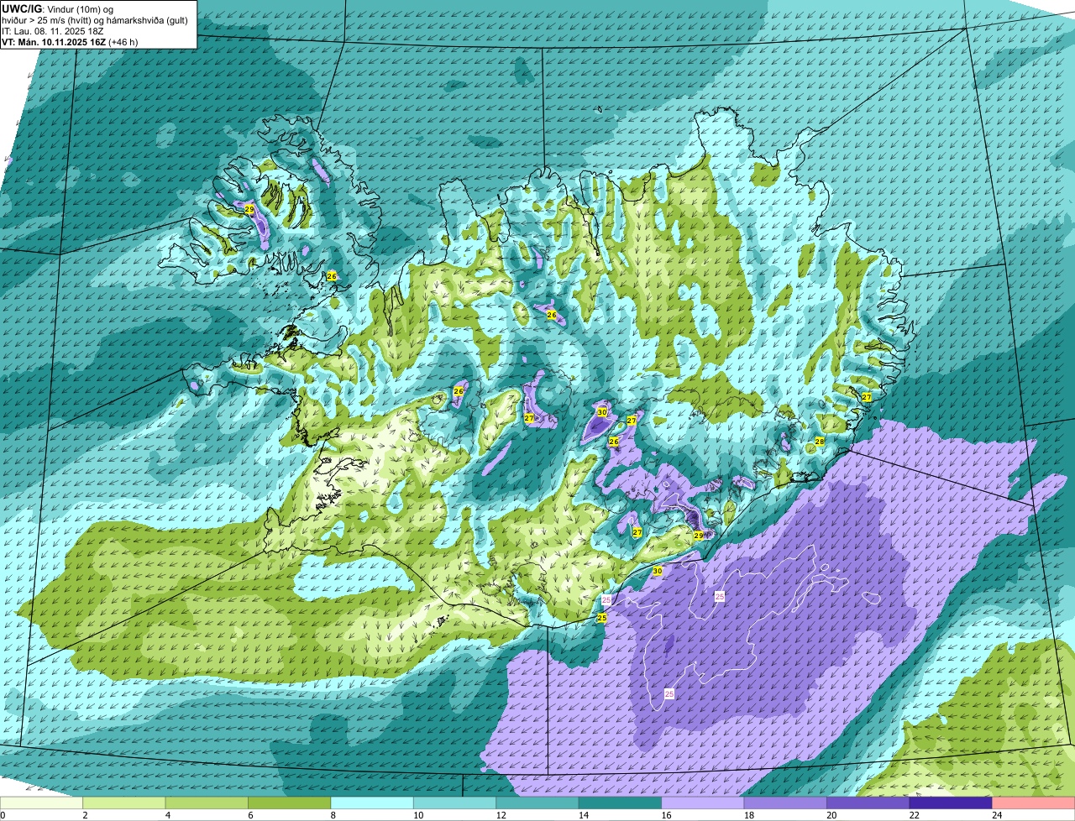This screenshot has width=1075, height=821.
Task: Select the 20–22 violet scale swatch
Action: [x=869, y=803]
